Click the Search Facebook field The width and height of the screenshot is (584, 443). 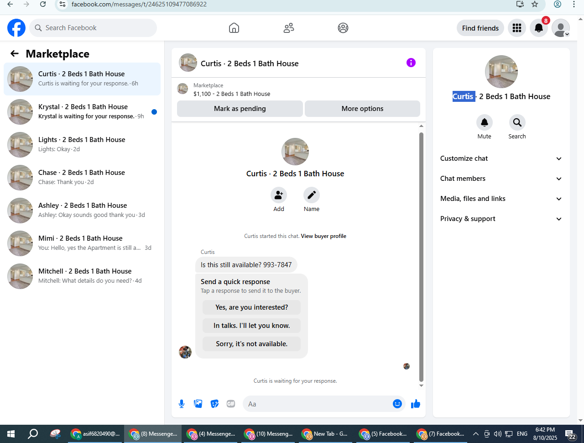93,28
